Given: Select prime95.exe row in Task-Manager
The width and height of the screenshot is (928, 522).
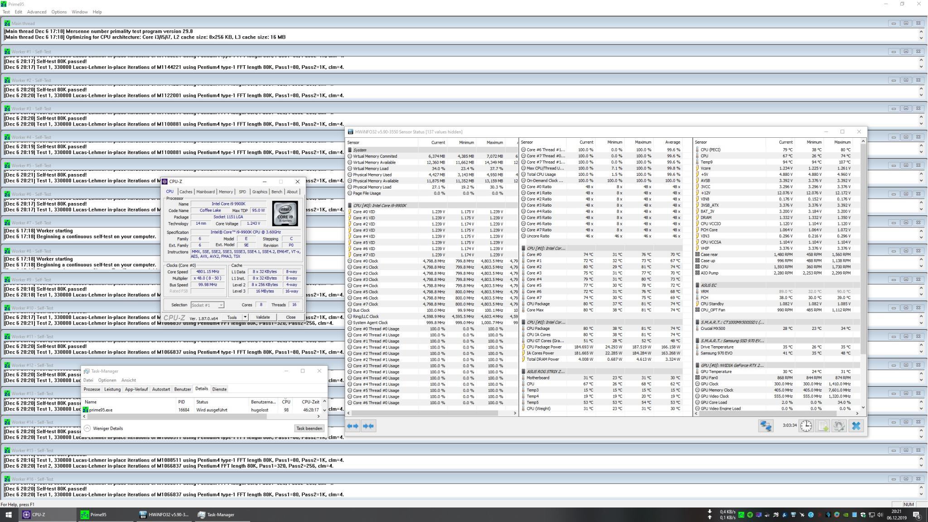Looking at the screenshot, I should 202,410.
